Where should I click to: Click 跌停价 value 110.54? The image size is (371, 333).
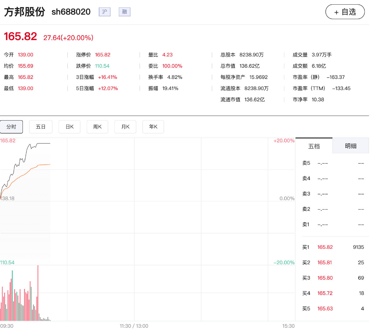(102, 66)
